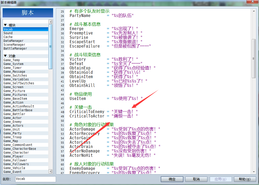This screenshot has height=185, width=259.
Task: Select the ▼ 模块 section header
Action: coord(26,25)
